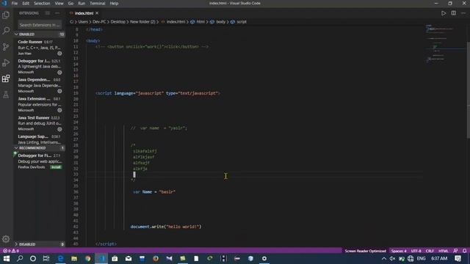Click document.write code on line 42

(166, 227)
